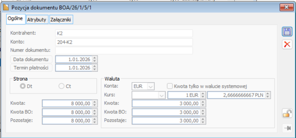Click the Termin płatności button
The width and height of the screenshot is (296, 138).
click(31, 68)
